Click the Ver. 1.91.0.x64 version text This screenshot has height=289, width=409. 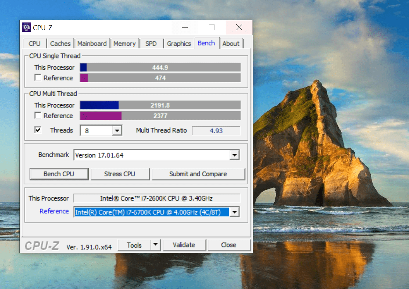tap(89, 247)
